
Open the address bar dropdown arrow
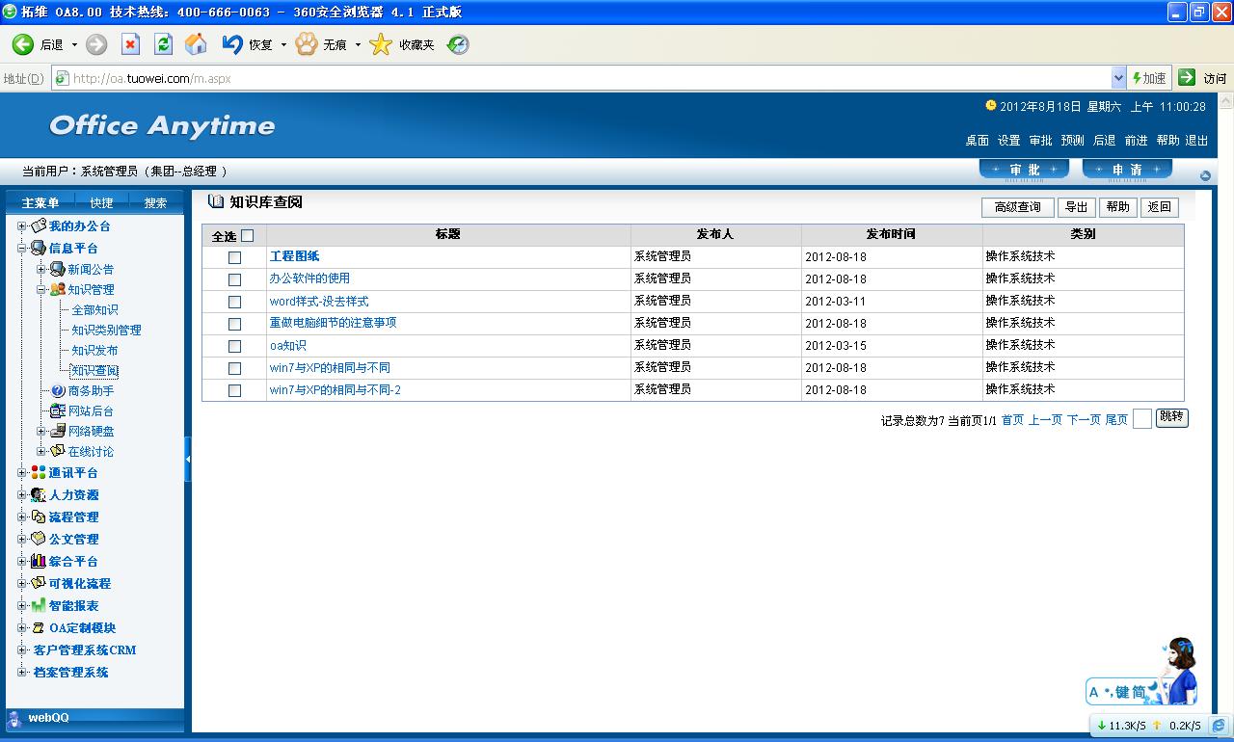pos(1118,78)
